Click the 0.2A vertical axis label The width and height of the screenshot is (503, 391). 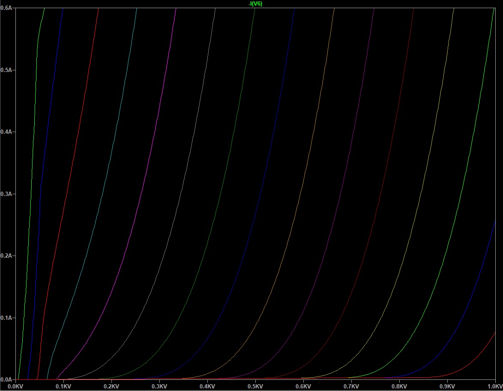[6, 256]
